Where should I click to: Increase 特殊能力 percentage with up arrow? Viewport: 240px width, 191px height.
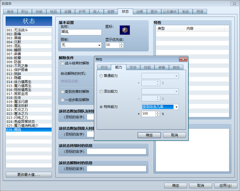[158, 112]
